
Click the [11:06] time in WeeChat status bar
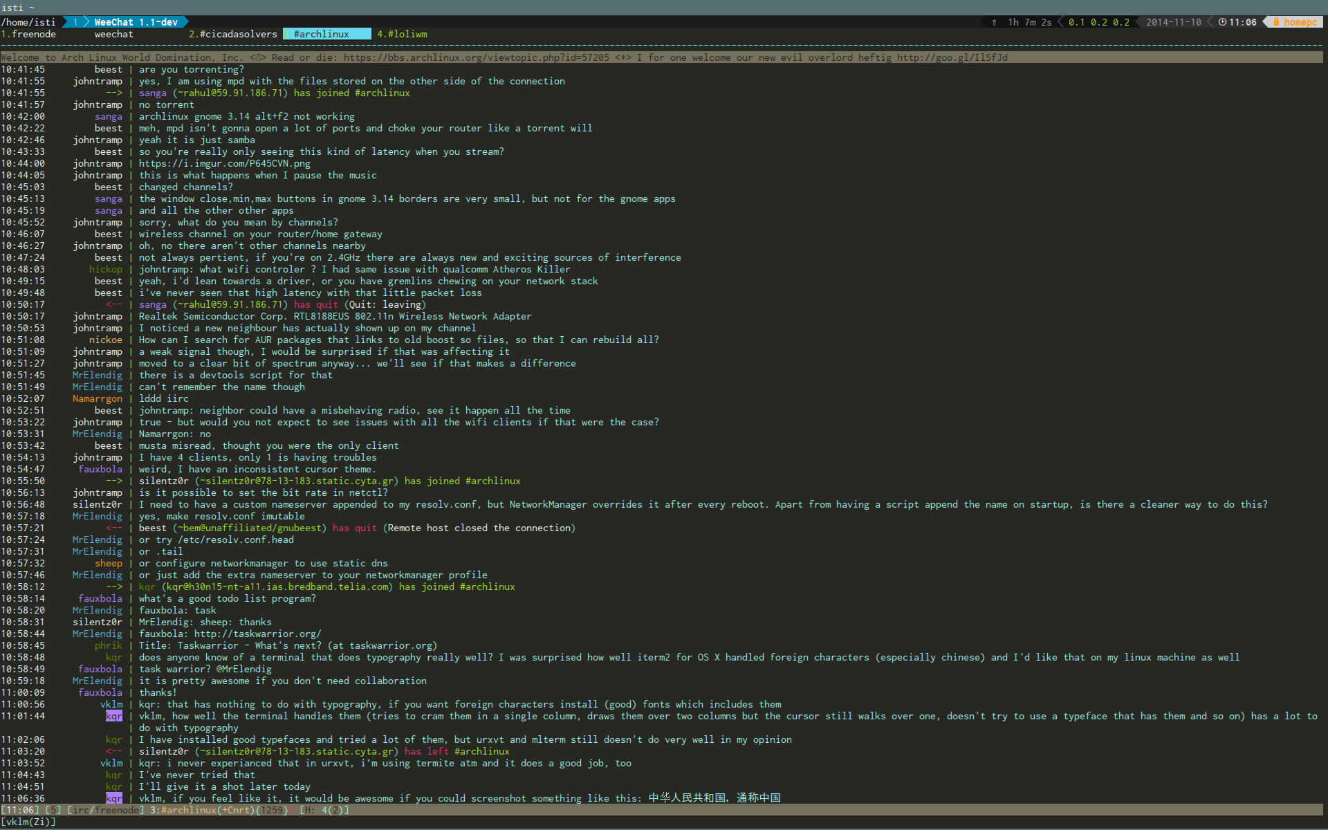(20, 810)
